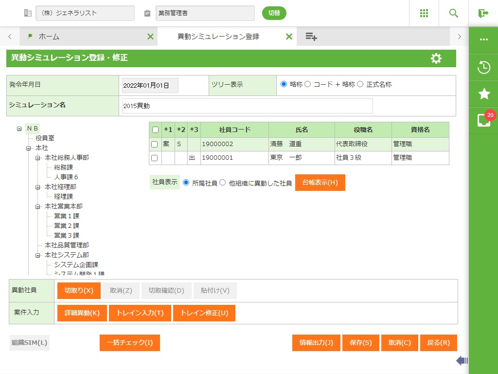Image resolution: width=498 pixels, height=374 pixels.
Task: Click the 台帳表示(H) button
Action: click(x=320, y=183)
